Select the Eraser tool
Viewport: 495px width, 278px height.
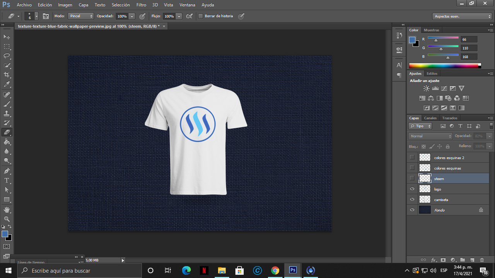click(7, 132)
